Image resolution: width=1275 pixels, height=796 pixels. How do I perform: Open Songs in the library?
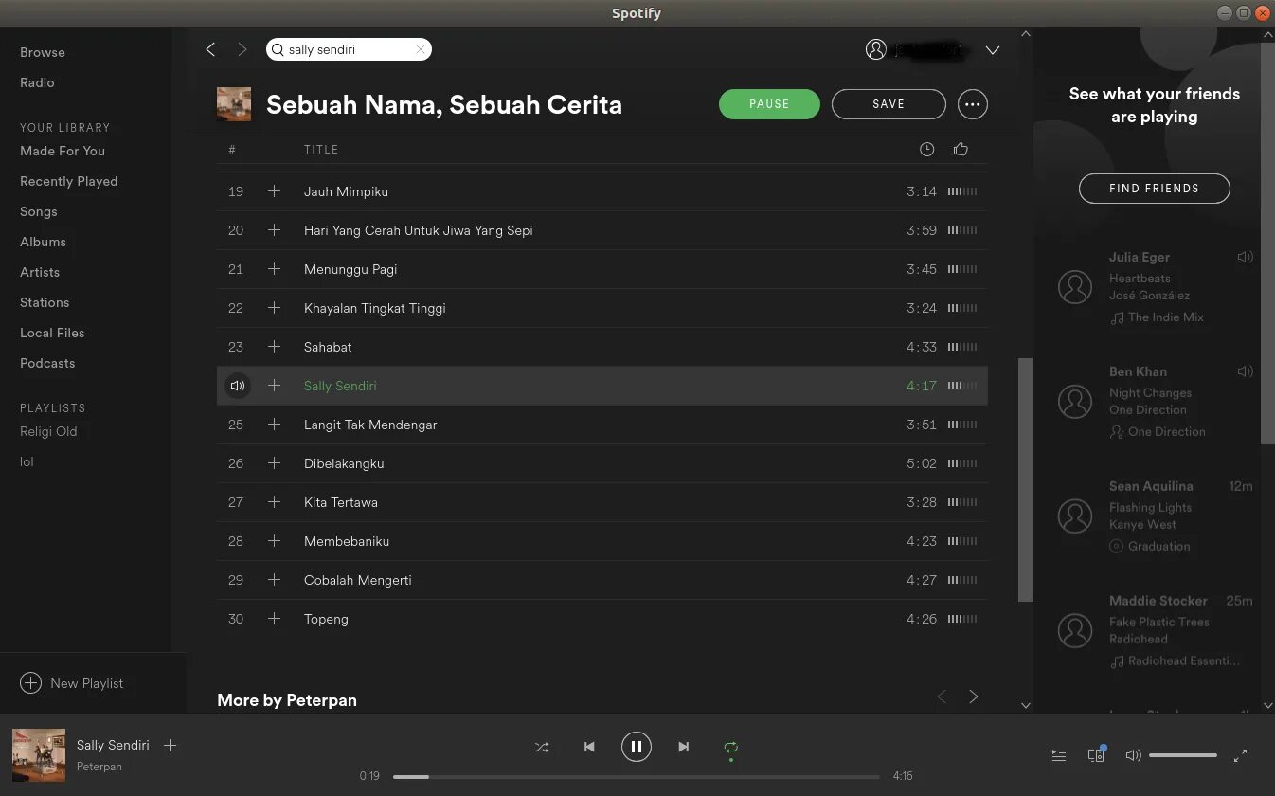(x=39, y=211)
